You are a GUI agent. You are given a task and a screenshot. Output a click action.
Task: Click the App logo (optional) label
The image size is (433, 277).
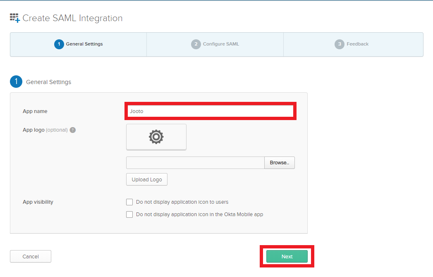(x=45, y=130)
